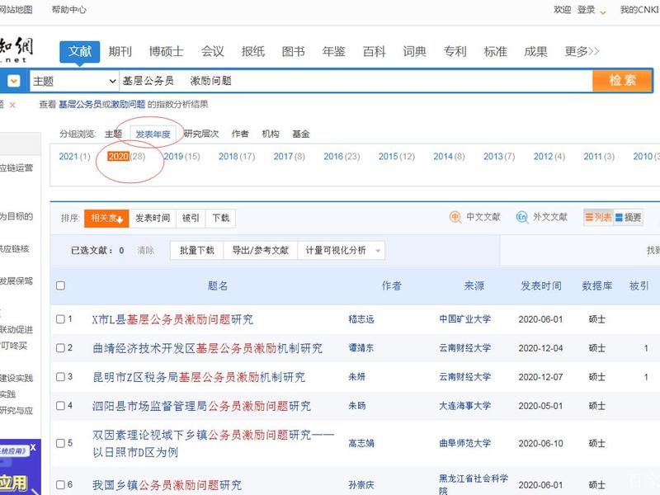Select the 成果 tab
Viewport: 660px width, 495px height.
click(535, 51)
